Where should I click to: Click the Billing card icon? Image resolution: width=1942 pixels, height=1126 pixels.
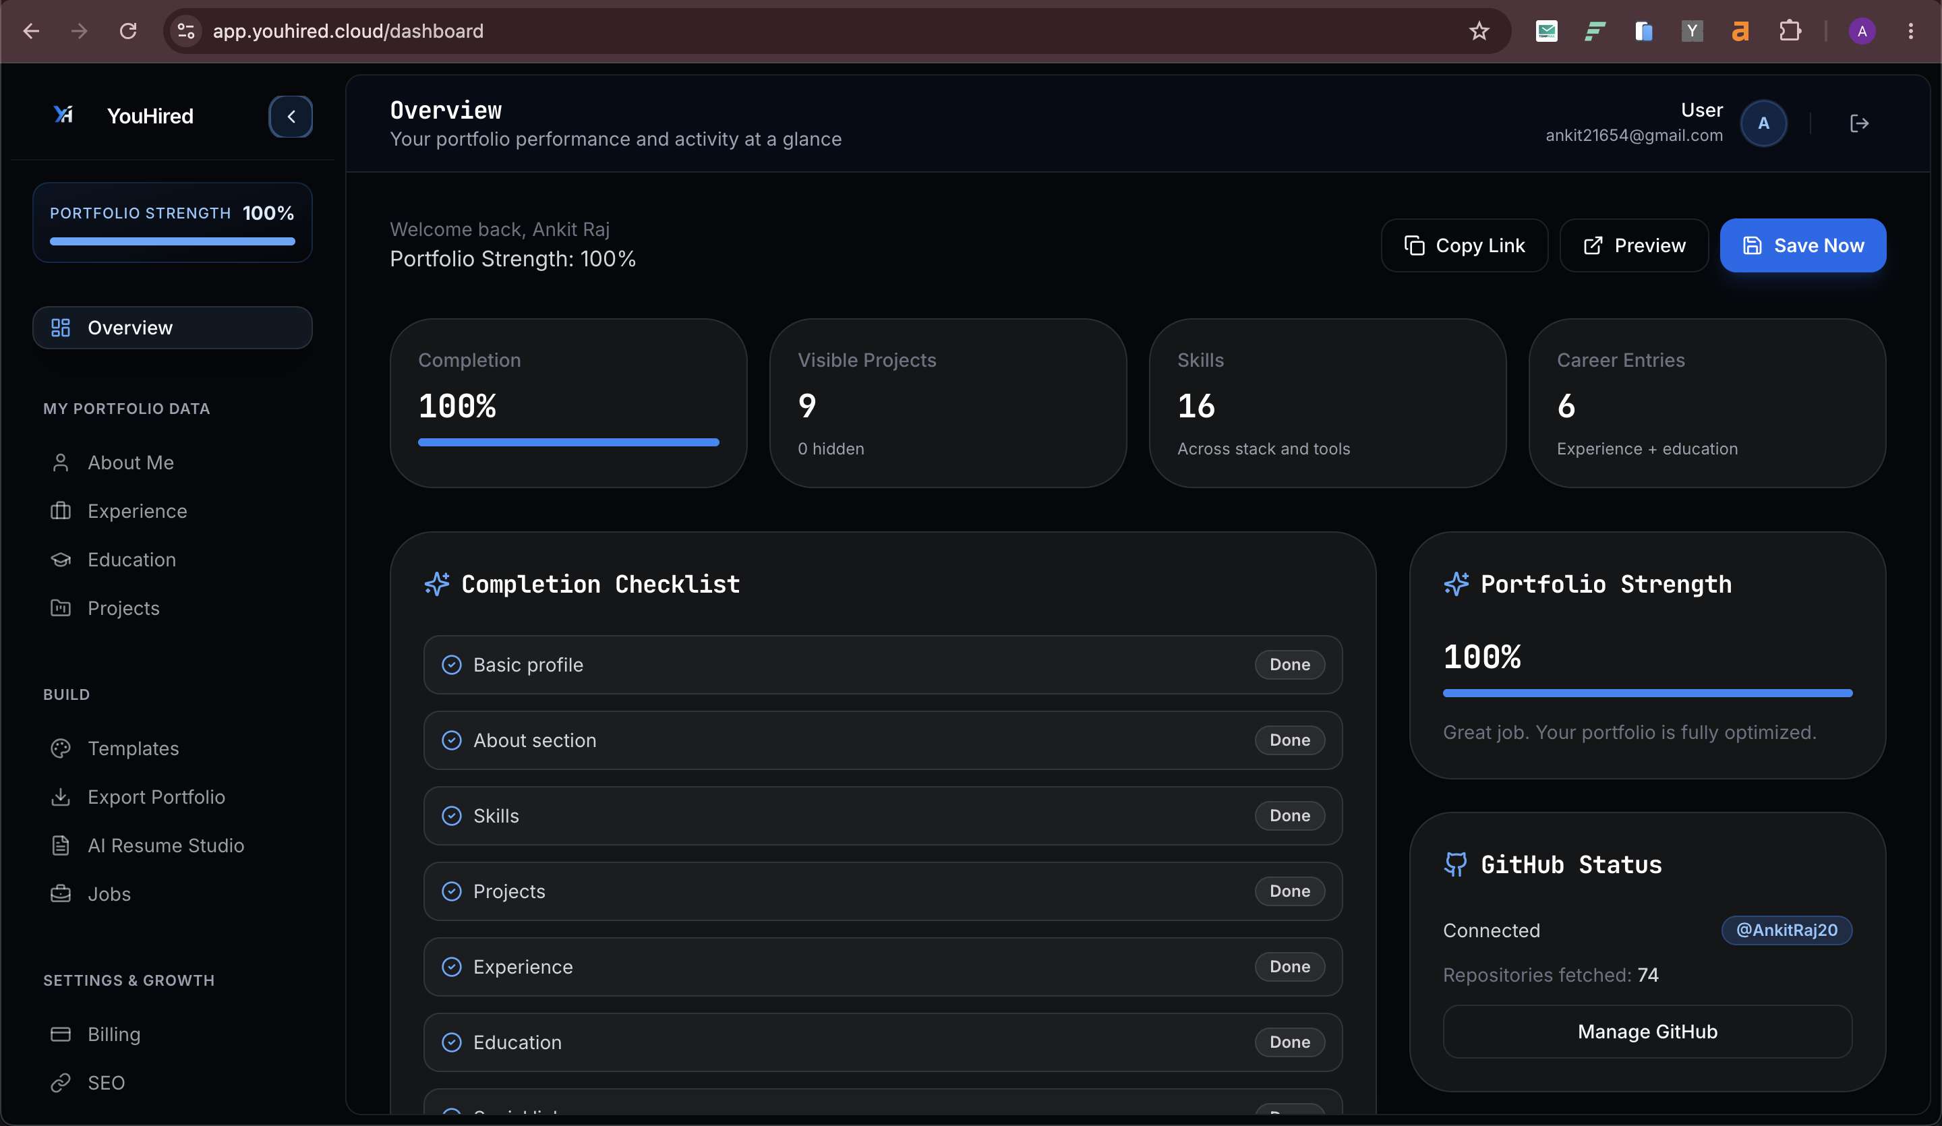pos(61,1034)
